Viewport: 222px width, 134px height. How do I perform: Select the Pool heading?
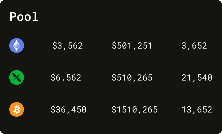tap(24, 17)
